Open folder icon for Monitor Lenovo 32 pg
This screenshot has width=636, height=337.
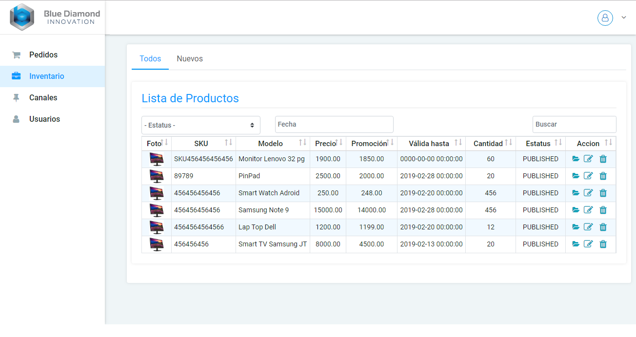pos(576,159)
